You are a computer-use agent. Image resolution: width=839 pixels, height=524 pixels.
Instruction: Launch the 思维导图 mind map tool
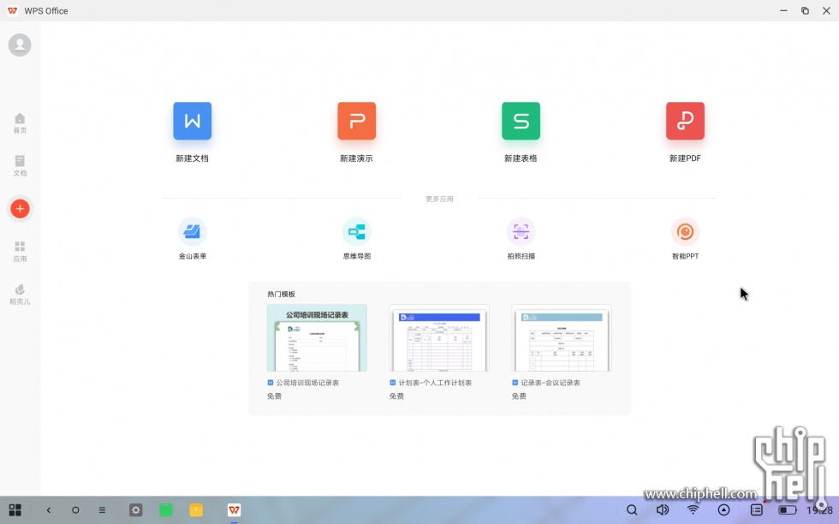pos(356,232)
